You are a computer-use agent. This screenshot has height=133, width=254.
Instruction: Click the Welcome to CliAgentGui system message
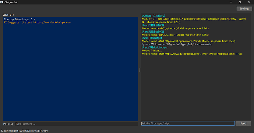coord(177,44)
